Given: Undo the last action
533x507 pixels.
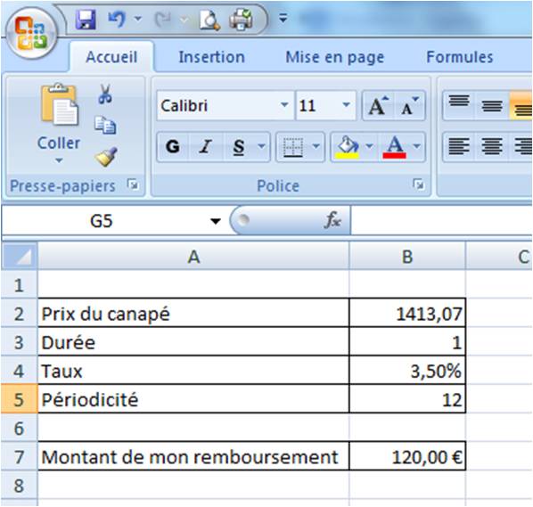Looking at the screenshot, I should (x=117, y=19).
